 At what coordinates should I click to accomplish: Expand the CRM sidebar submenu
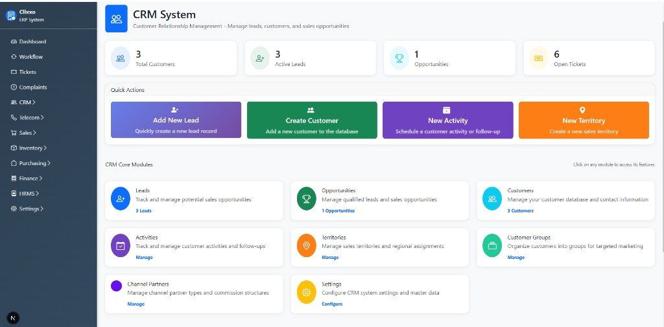[34, 102]
